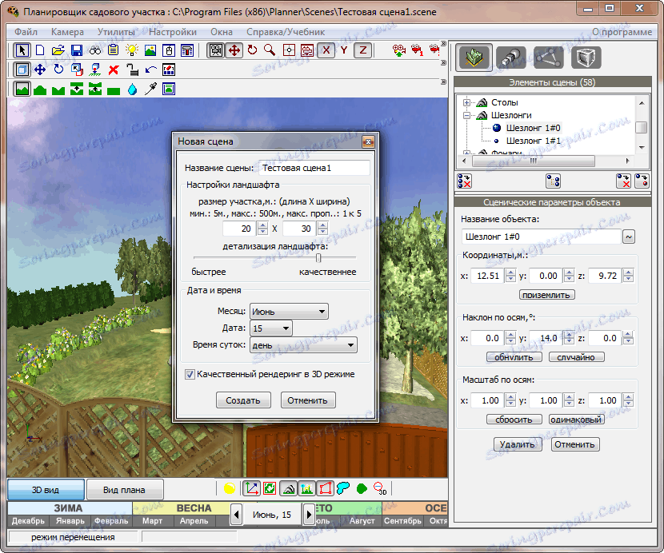This screenshot has height=553, width=664.
Task: Open the Окна menu
Action: (222, 32)
